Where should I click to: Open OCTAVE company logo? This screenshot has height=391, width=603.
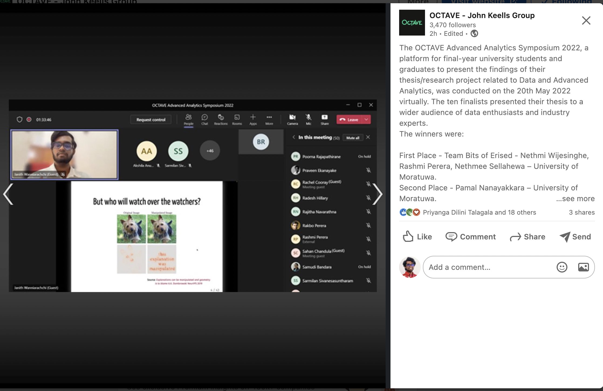click(412, 23)
